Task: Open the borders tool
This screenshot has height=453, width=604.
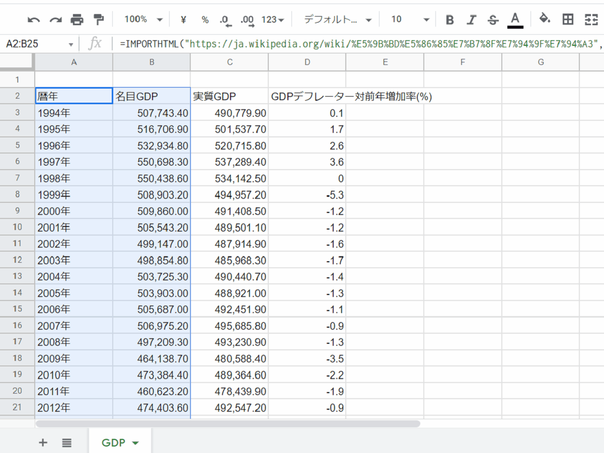Action: pos(568,20)
